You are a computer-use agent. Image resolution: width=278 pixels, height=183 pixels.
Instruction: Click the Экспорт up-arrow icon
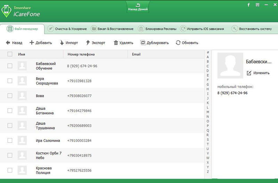[88, 42]
